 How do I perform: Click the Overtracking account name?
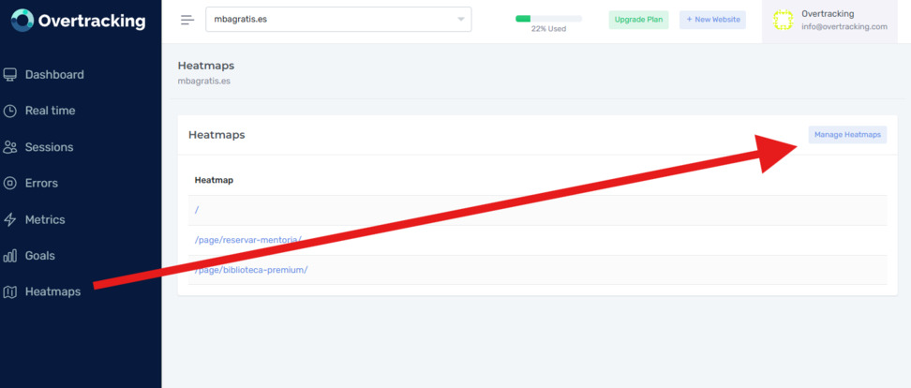click(x=828, y=14)
